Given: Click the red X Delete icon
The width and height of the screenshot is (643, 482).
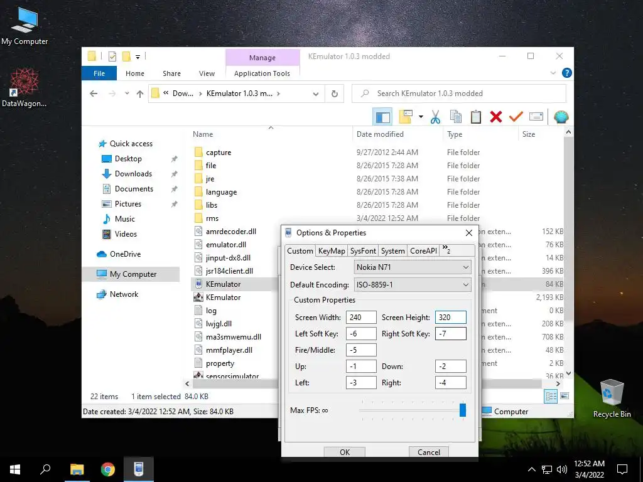Looking at the screenshot, I should pos(496,117).
